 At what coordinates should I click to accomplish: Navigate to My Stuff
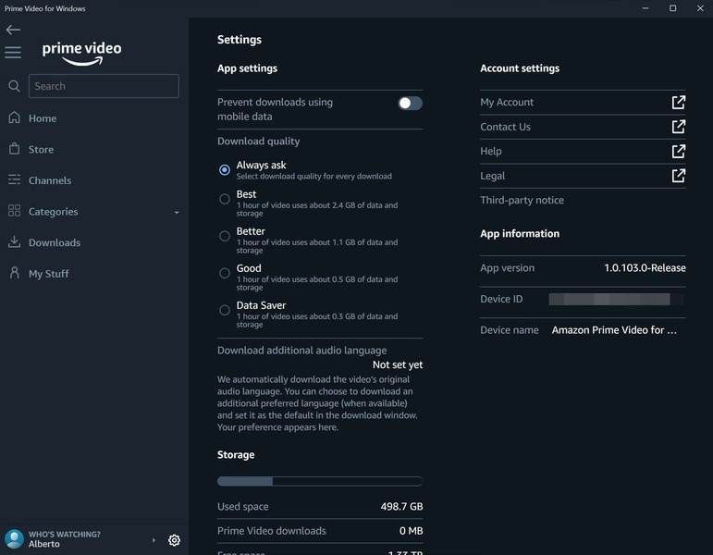click(x=48, y=274)
